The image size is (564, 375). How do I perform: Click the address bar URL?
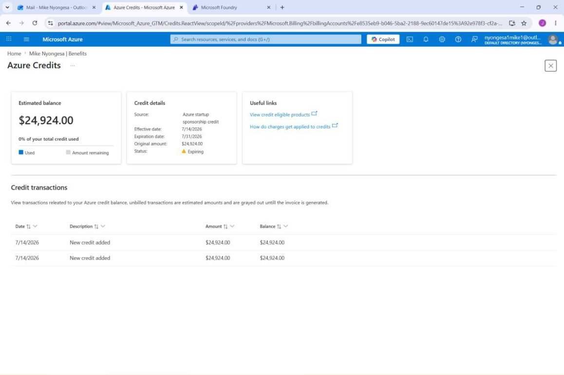click(280, 23)
